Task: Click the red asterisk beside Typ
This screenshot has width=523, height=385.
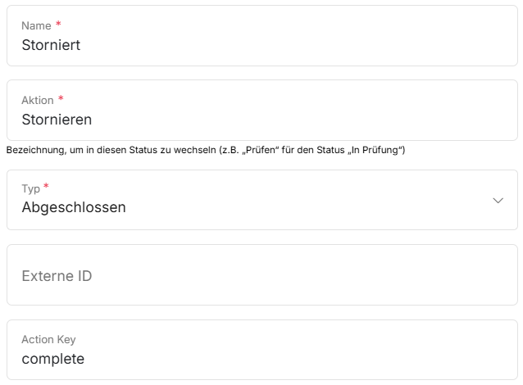Action: click(46, 188)
